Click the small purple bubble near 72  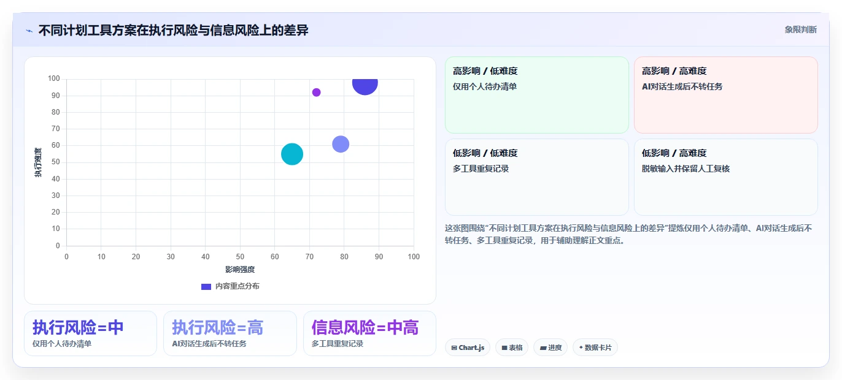tap(316, 93)
